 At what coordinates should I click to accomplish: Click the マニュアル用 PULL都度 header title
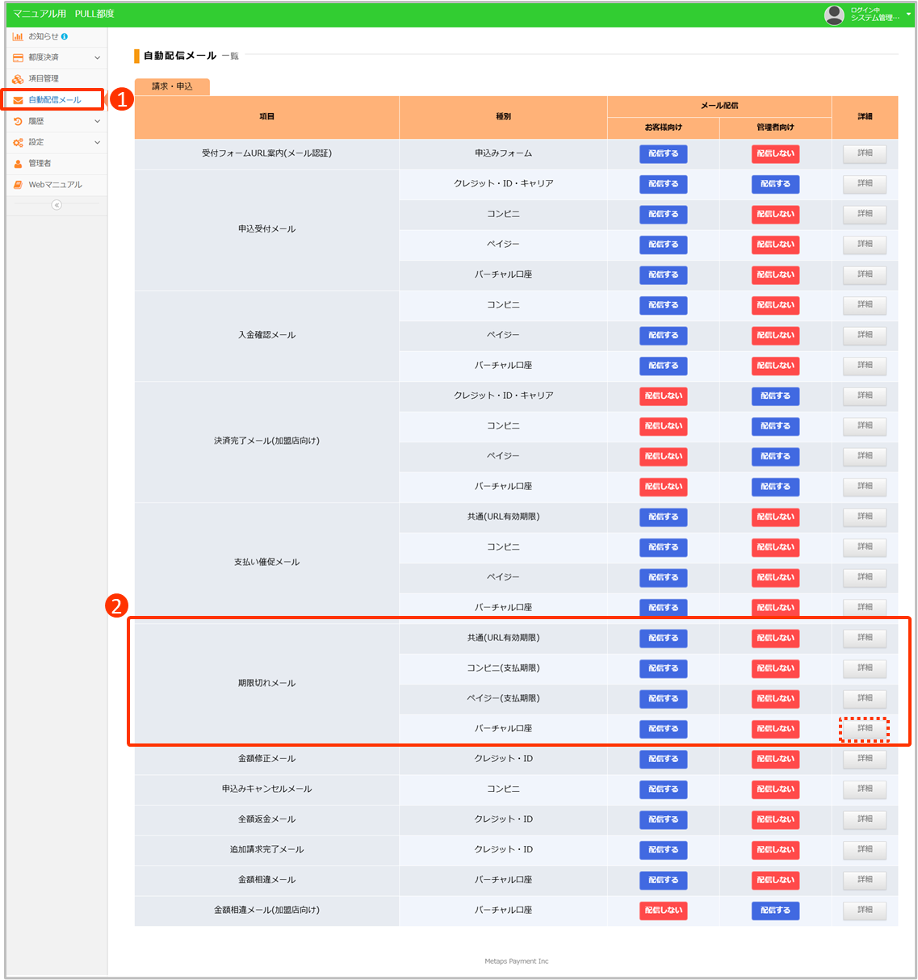[64, 14]
